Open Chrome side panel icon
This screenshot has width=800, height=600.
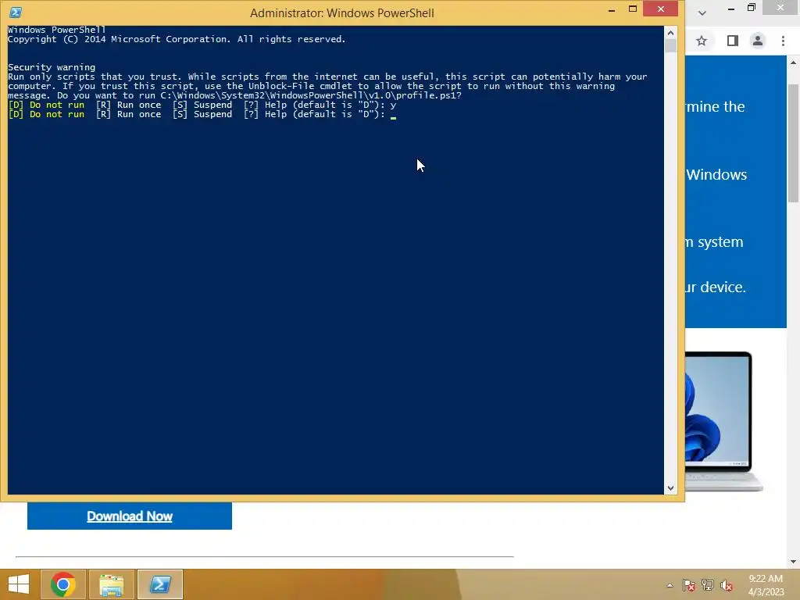[x=733, y=41]
